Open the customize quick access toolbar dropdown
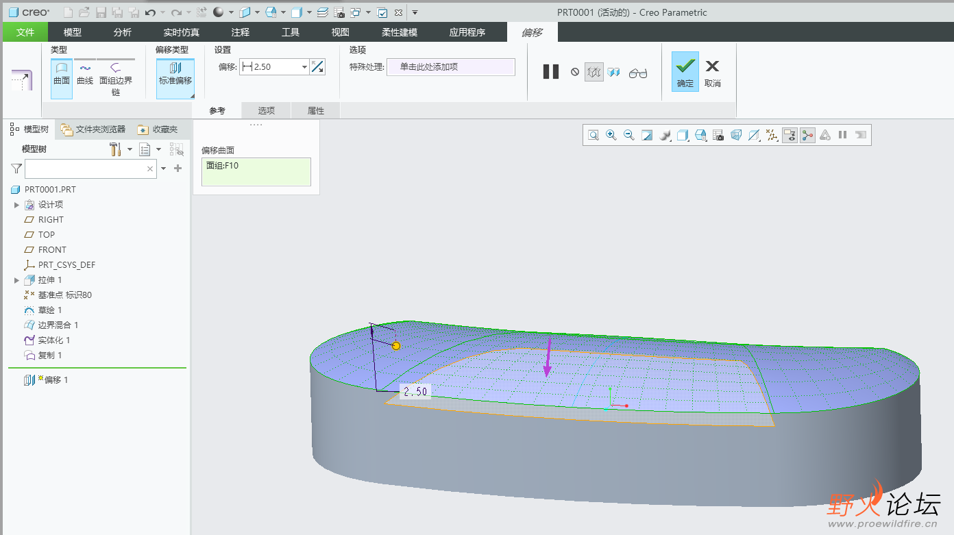This screenshot has width=954, height=535. coord(415,12)
